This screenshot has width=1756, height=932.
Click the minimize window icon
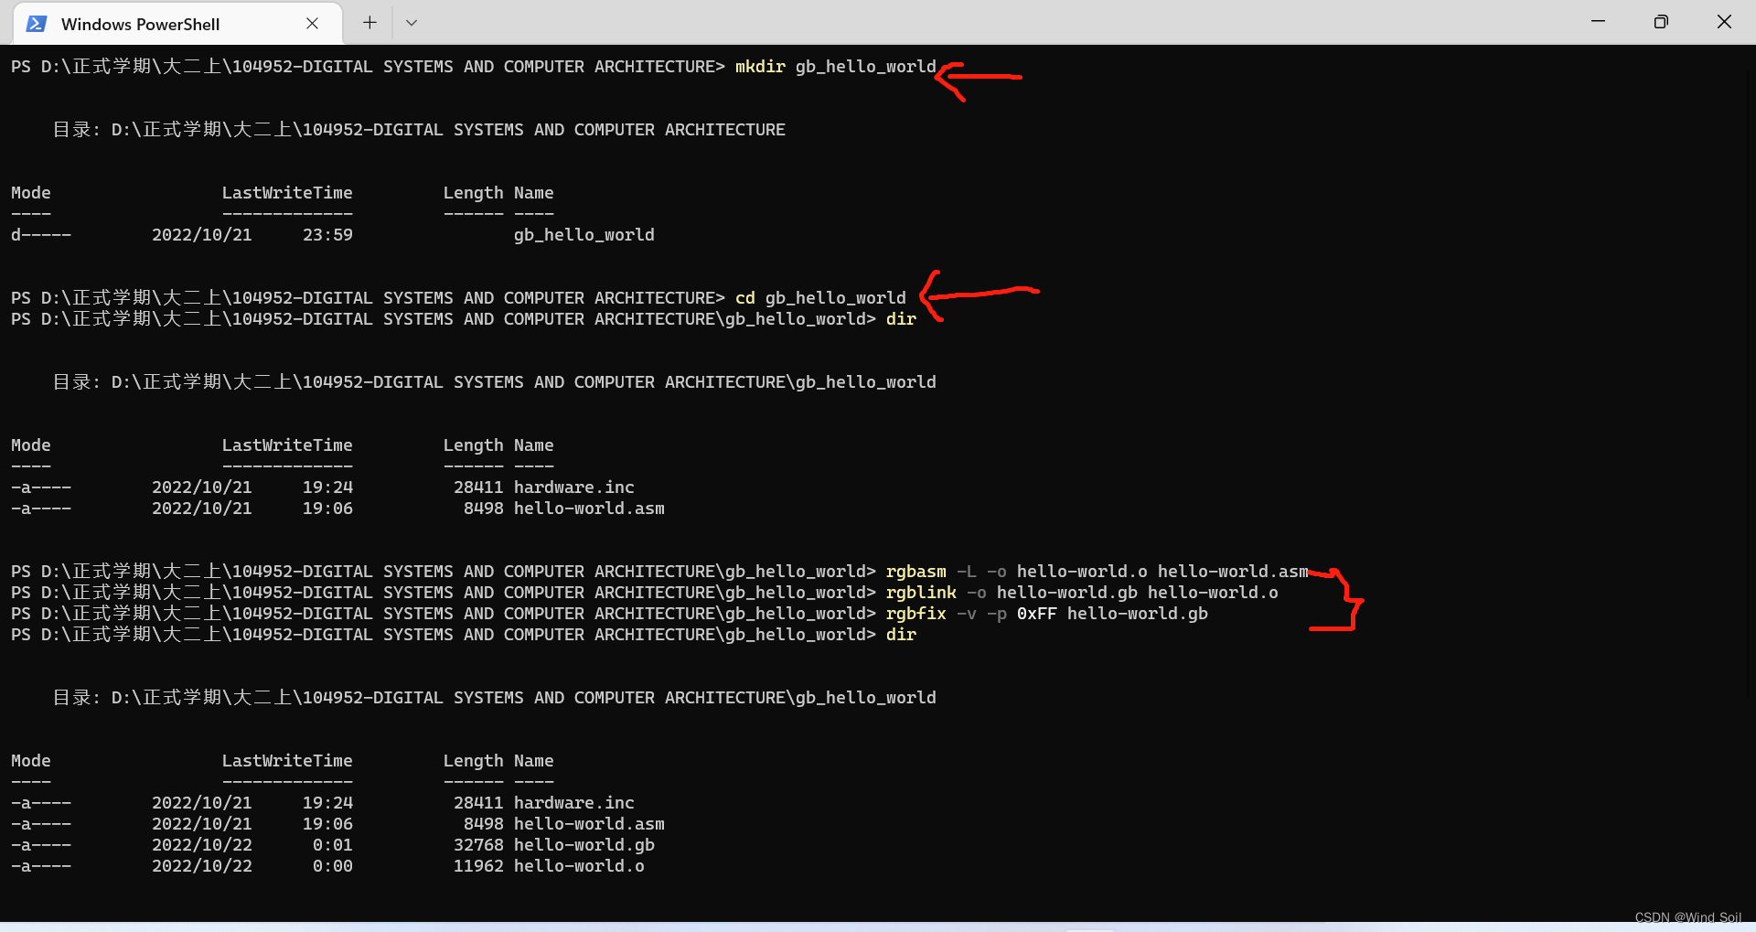(1597, 21)
